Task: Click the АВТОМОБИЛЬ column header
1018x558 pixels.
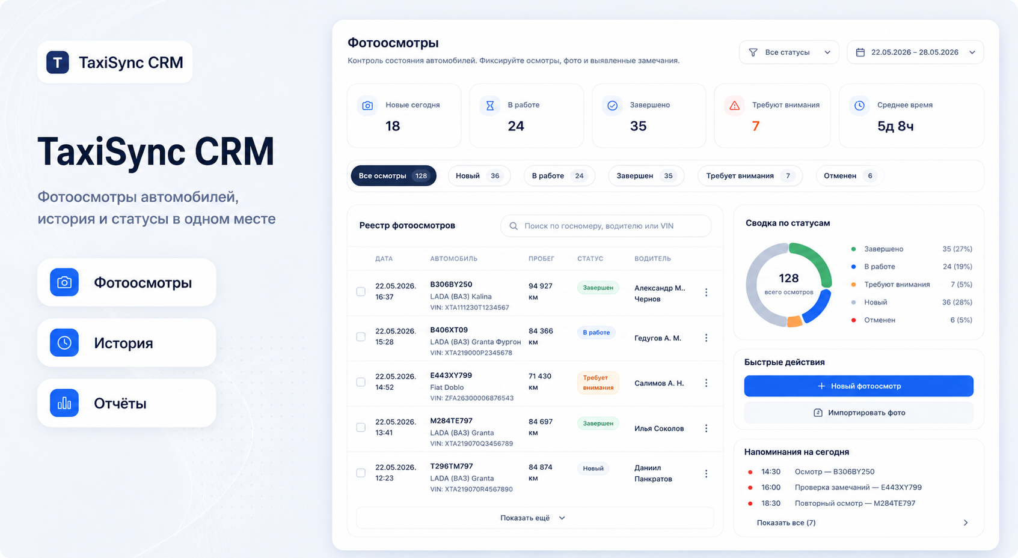Action: click(453, 259)
